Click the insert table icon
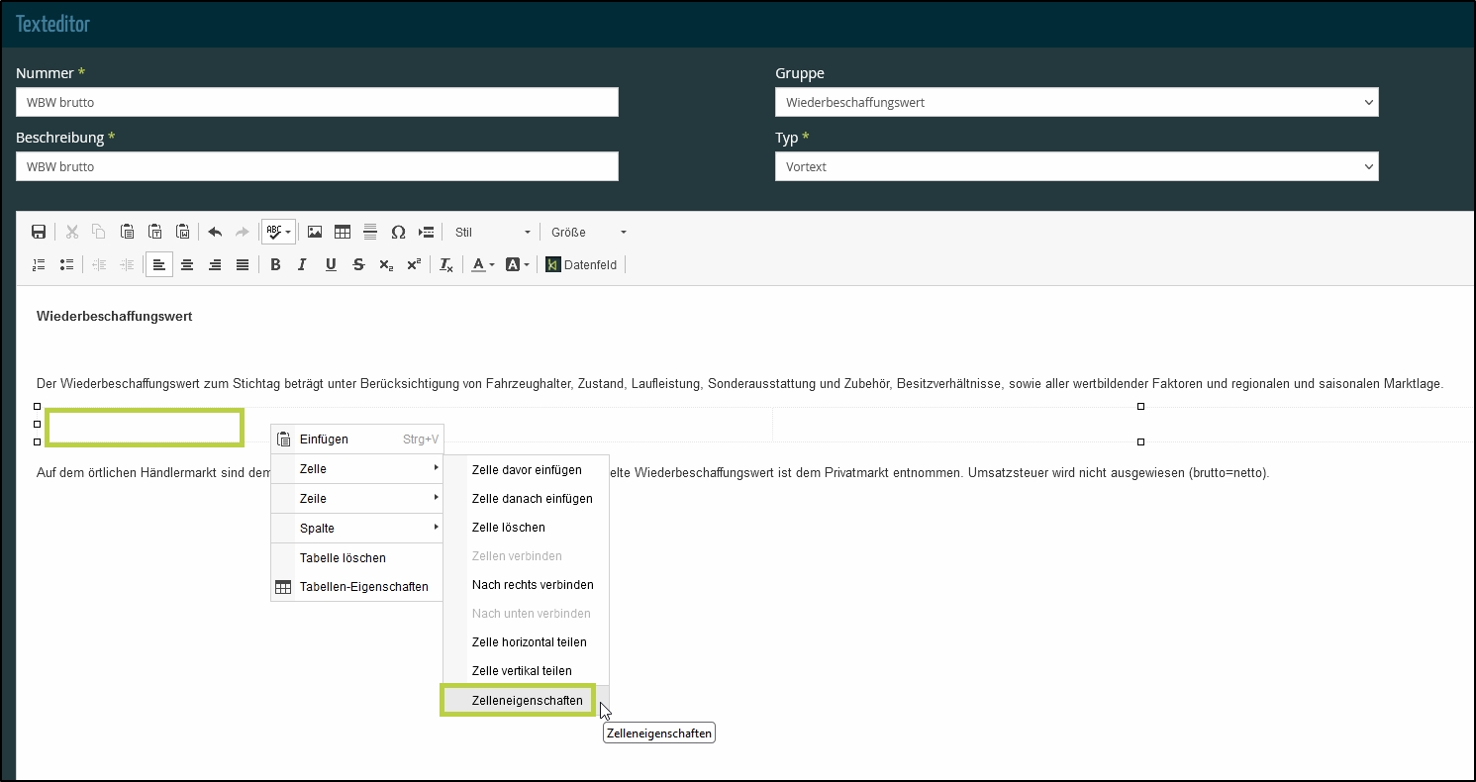 (343, 232)
